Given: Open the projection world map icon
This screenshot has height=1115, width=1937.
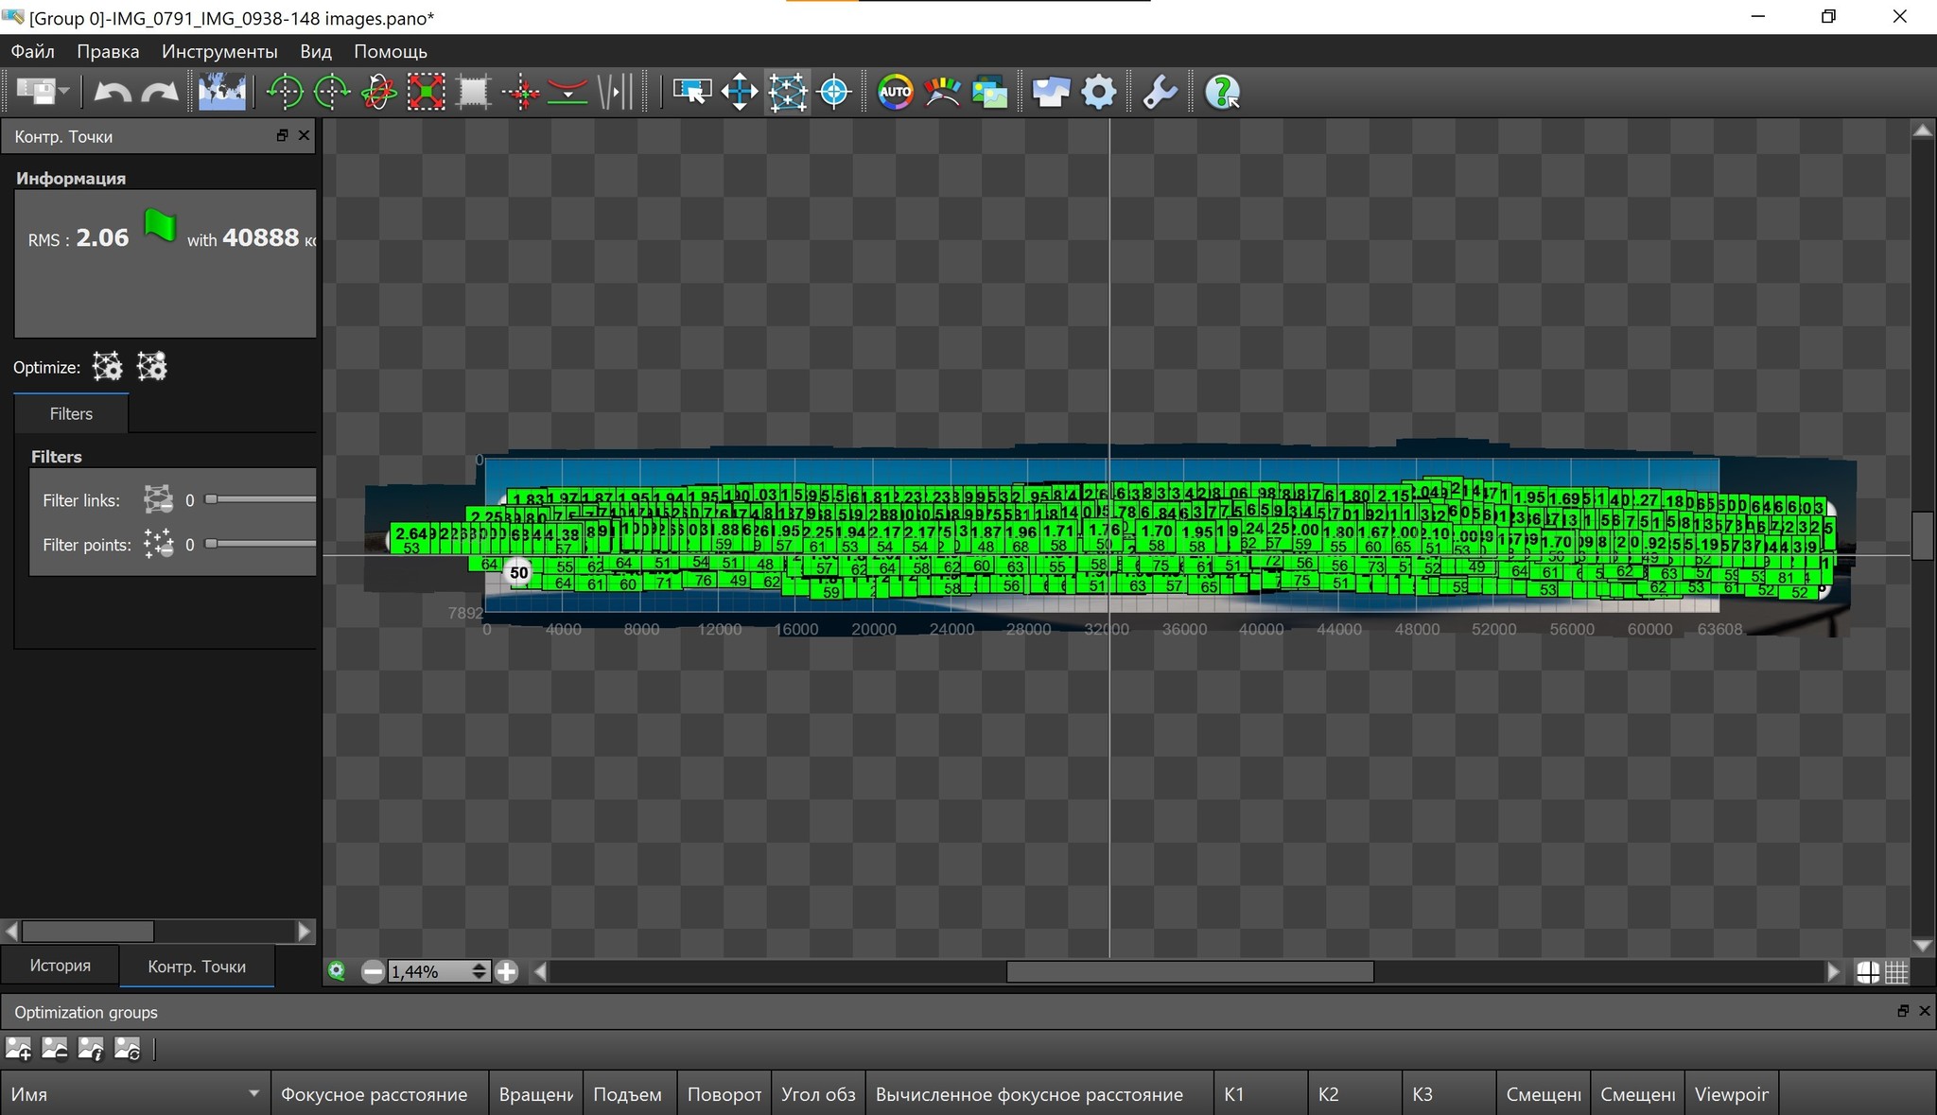Looking at the screenshot, I should (x=221, y=92).
